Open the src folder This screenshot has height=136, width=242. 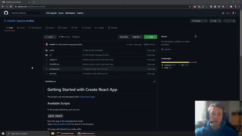(x=50, y=55)
